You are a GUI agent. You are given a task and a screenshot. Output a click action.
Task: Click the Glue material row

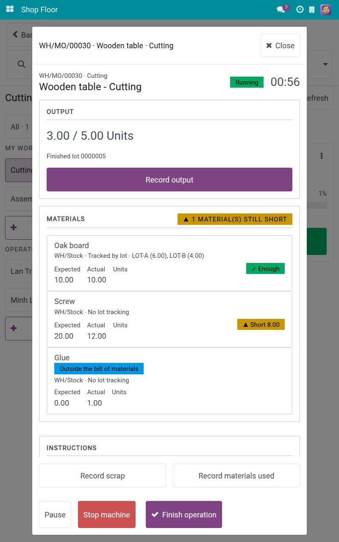click(169, 381)
